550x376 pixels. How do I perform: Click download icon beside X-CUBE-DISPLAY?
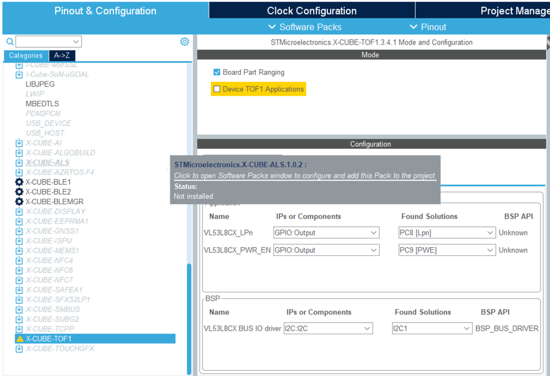coord(19,211)
